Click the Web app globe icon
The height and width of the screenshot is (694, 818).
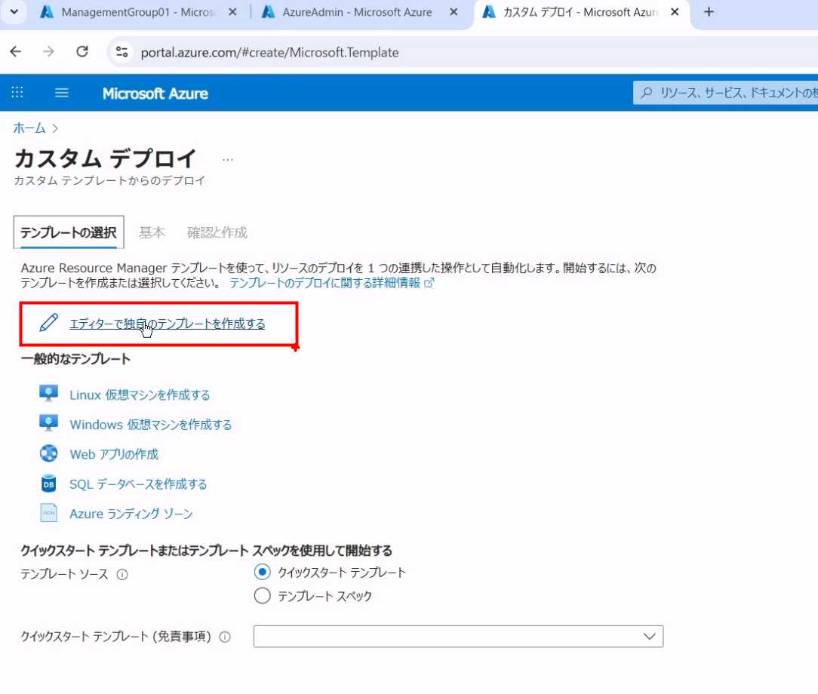pyautogui.click(x=48, y=454)
